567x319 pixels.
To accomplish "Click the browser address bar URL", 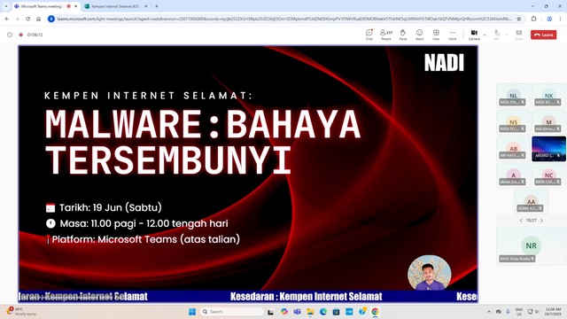I will click(x=283, y=19).
